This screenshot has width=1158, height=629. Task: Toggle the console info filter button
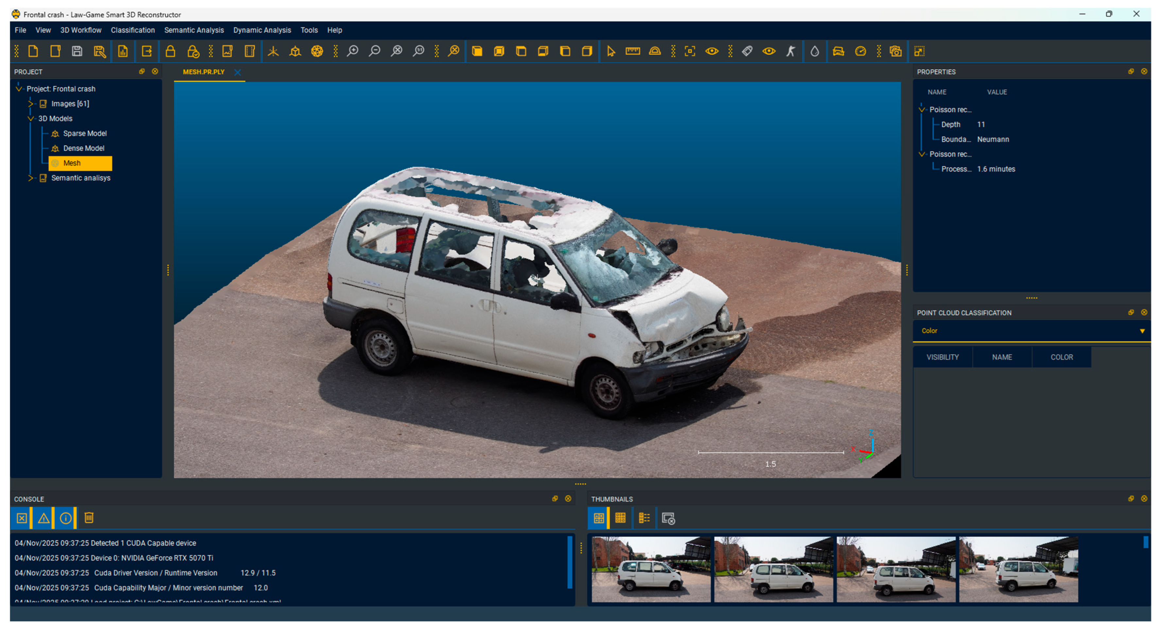pyautogui.click(x=66, y=518)
